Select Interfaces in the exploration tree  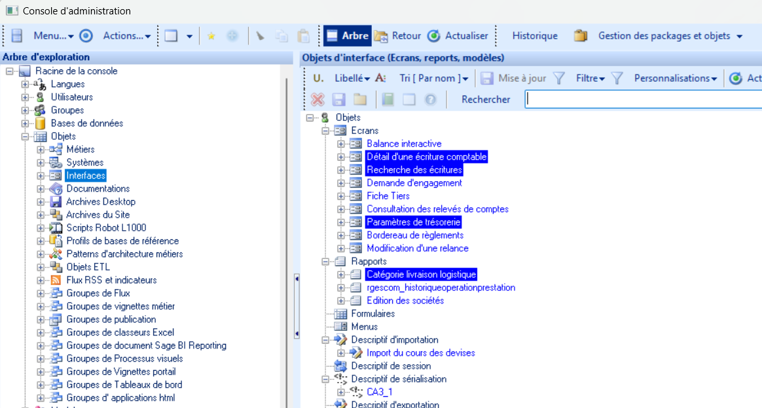pos(86,176)
